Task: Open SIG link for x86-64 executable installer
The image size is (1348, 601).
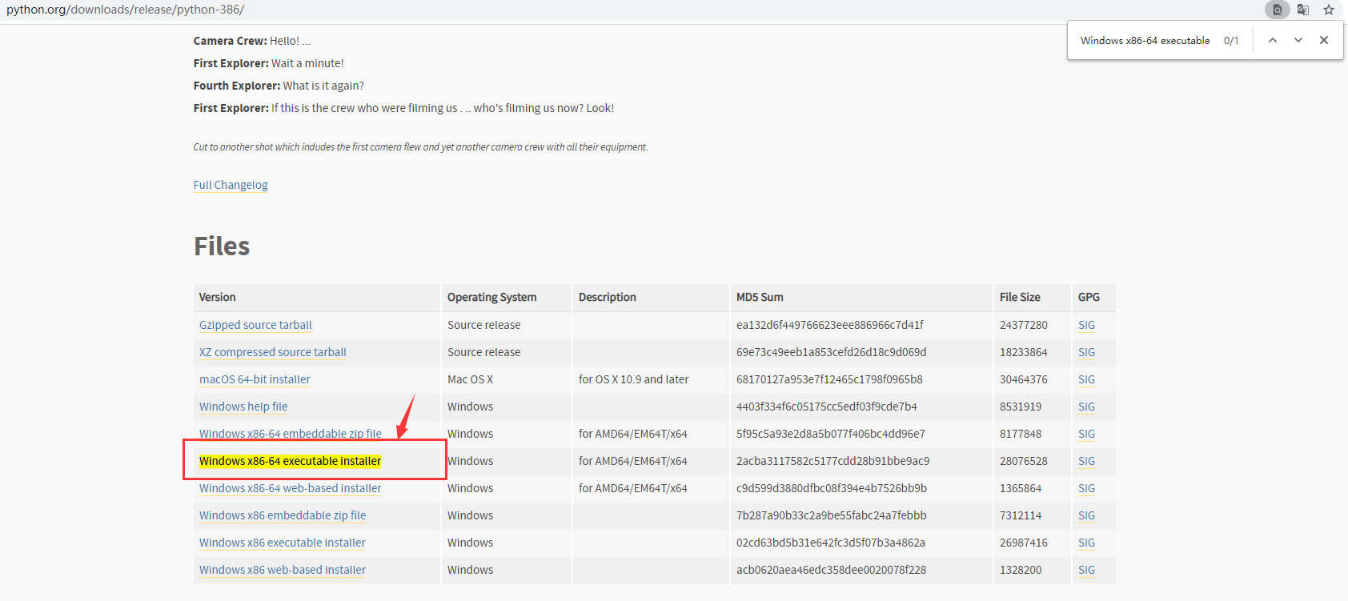Action: point(1086,461)
